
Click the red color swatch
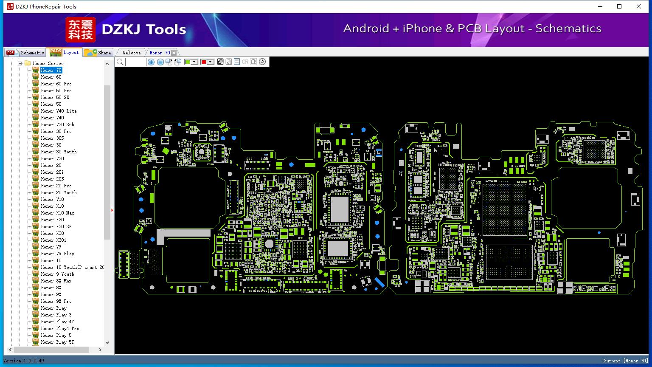tap(203, 62)
